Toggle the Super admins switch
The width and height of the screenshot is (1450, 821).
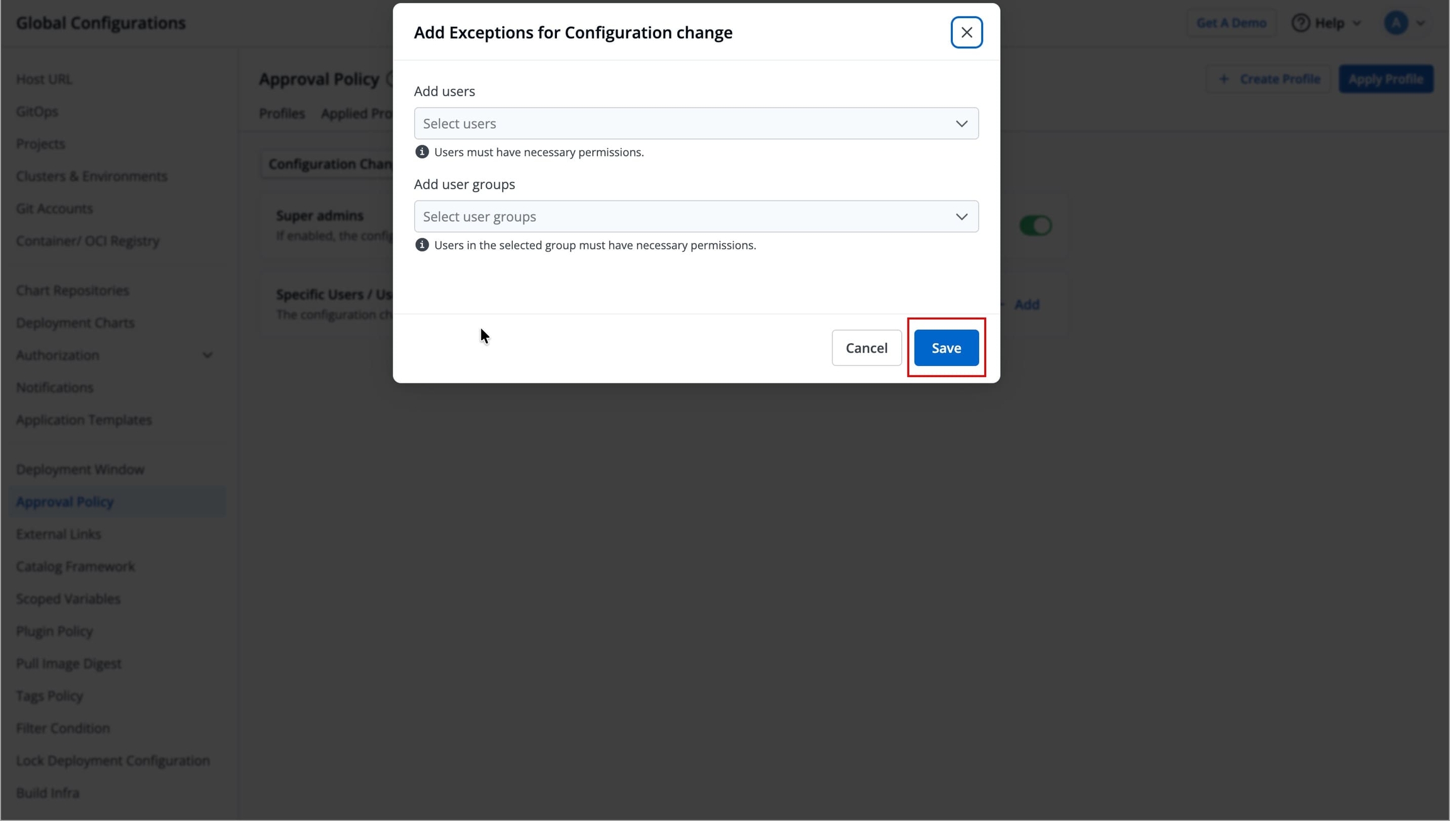tap(1035, 226)
